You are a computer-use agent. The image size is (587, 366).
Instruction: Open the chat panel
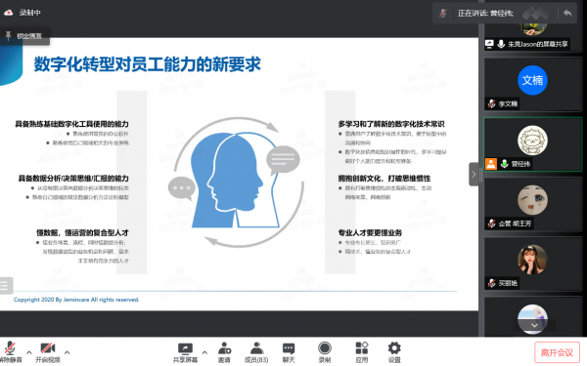(x=289, y=352)
